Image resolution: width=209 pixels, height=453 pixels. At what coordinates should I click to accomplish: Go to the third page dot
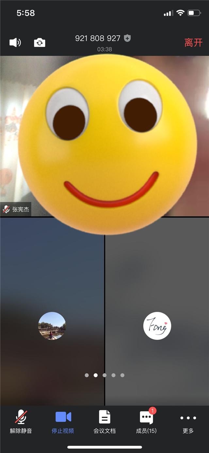pos(104,375)
